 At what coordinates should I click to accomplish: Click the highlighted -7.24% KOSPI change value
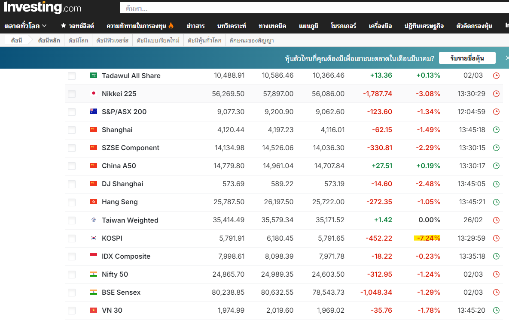[427, 238]
